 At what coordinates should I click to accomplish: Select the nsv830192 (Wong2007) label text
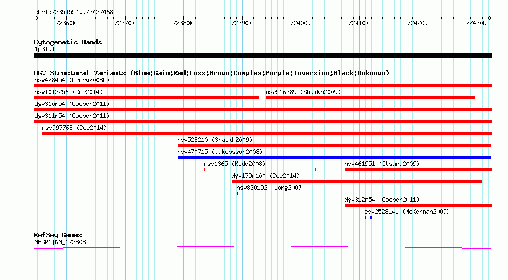tap(271, 188)
